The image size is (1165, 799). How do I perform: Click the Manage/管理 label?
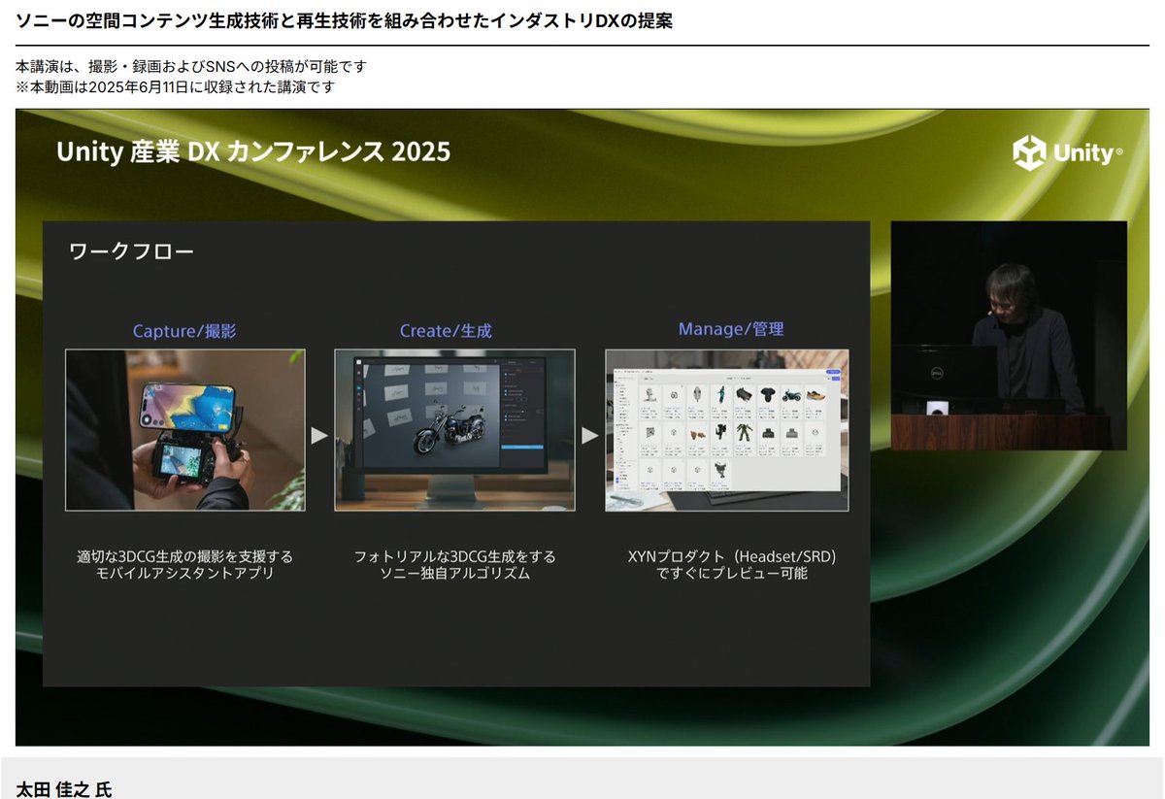[x=730, y=329]
